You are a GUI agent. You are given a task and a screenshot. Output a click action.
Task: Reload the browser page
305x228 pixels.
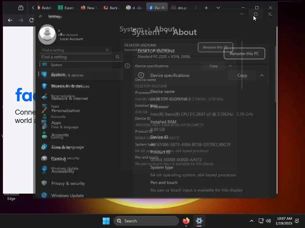[31, 20]
